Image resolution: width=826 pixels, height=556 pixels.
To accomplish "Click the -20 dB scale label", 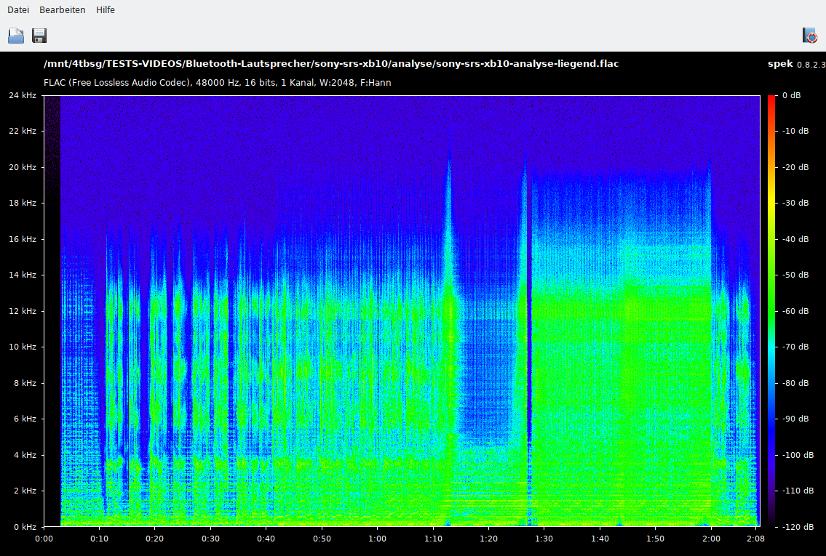I will (795, 167).
